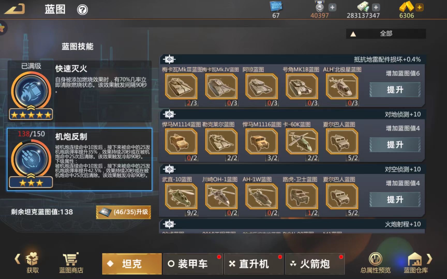Select the 快速灭火 skill icon

31,91
